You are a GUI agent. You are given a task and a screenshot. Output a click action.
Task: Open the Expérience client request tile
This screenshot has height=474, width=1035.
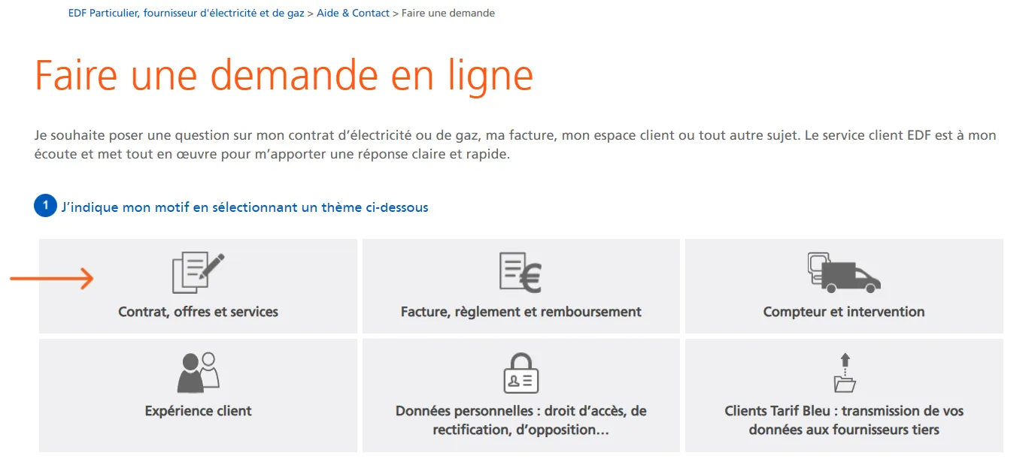point(197,394)
